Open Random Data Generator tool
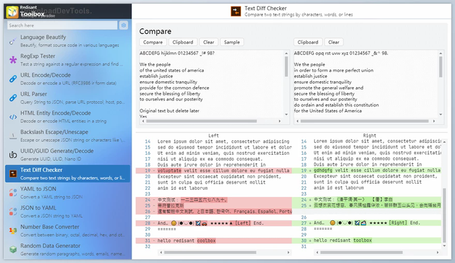The width and height of the screenshot is (455, 263). pyautogui.click(x=67, y=250)
